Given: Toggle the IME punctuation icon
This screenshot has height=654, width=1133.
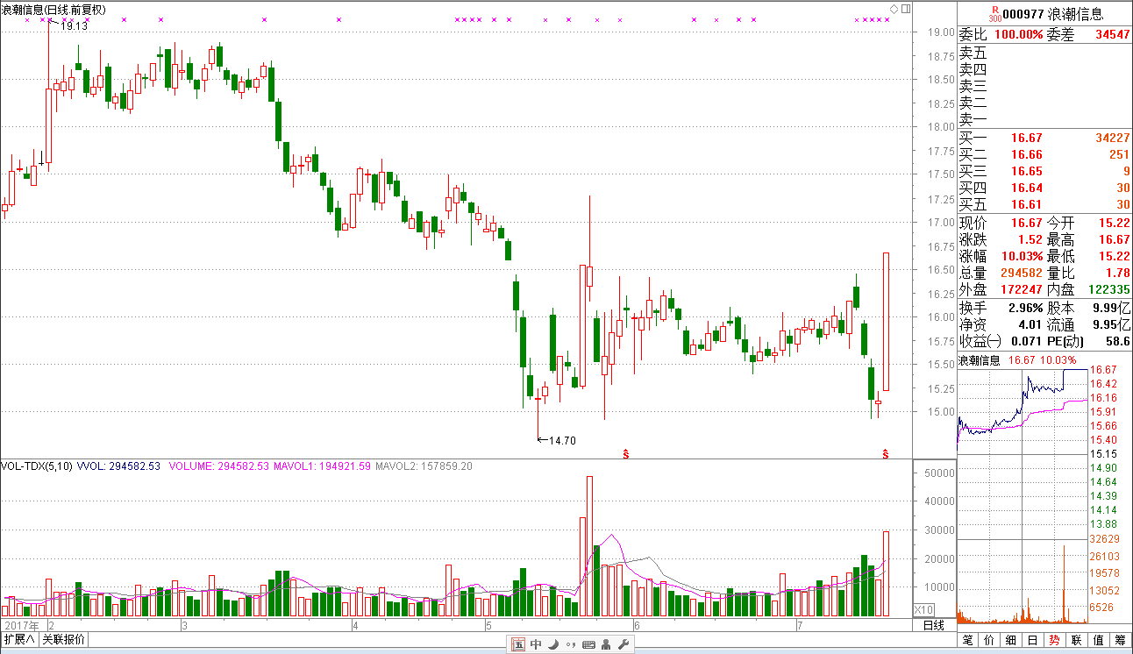Looking at the screenshot, I should (570, 645).
